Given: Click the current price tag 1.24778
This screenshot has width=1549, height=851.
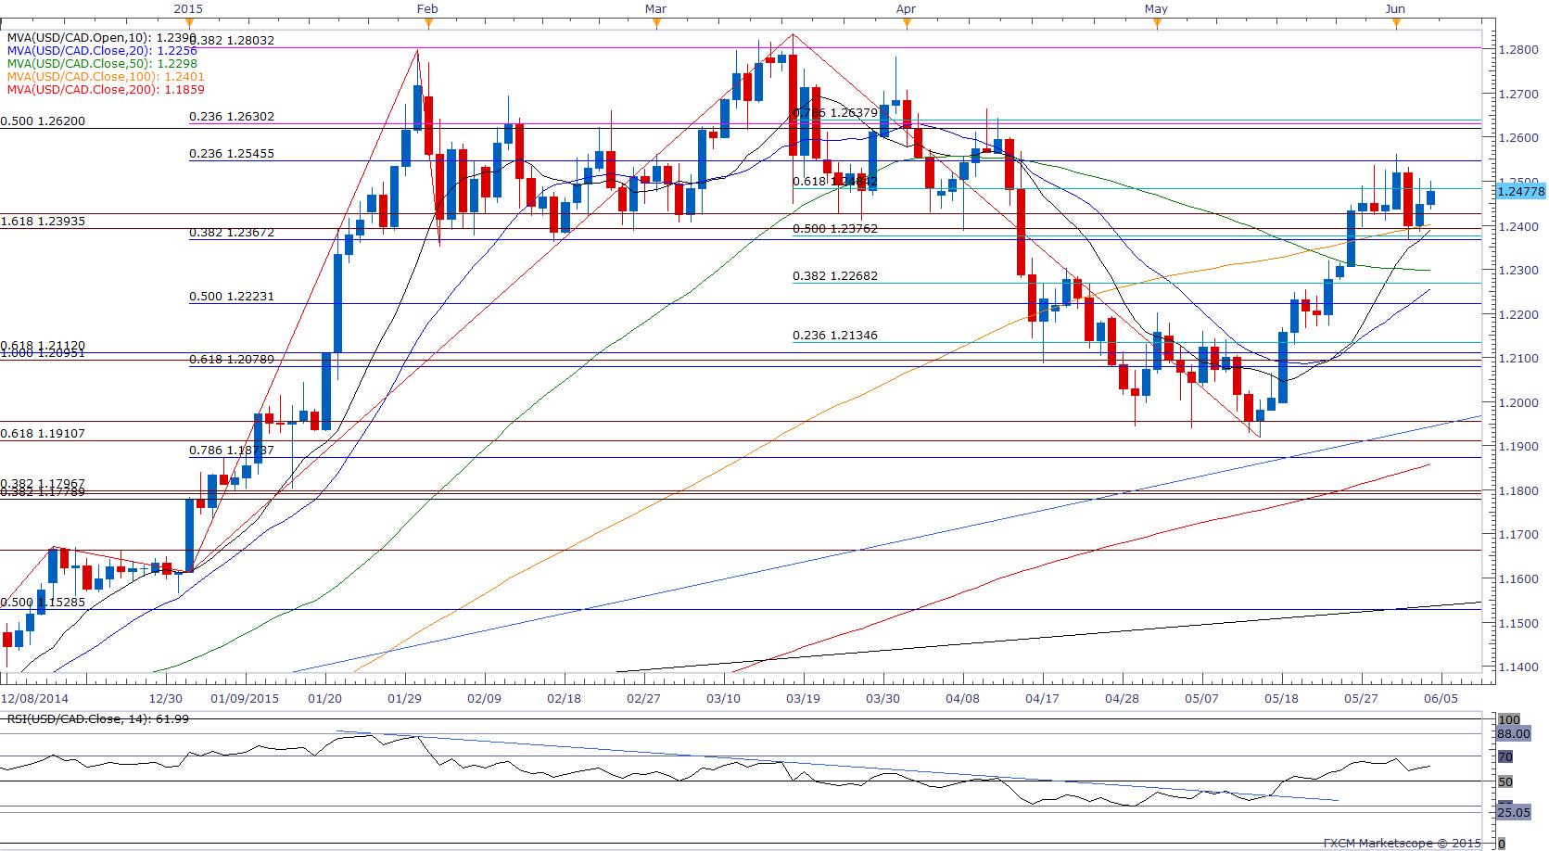Looking at the screenshot, I should pos(1520,191).
